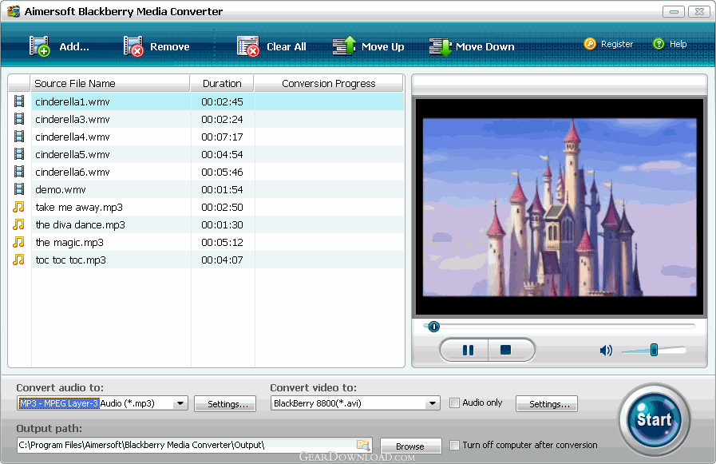Click the Clear All toolbar label
Image resolution: width=716 pixels, height=464 pixels.
pos(287,46)
